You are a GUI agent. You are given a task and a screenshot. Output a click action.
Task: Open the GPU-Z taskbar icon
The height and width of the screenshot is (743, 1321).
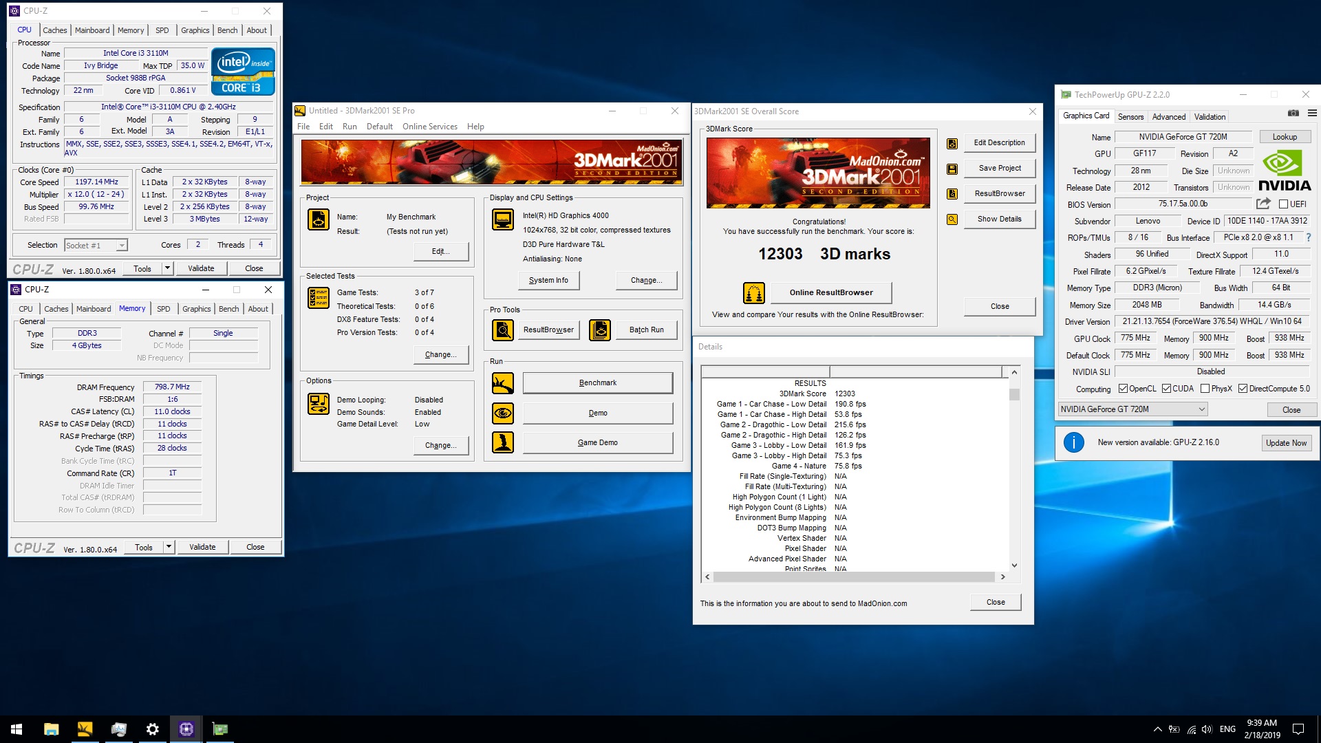pos(219,729)
